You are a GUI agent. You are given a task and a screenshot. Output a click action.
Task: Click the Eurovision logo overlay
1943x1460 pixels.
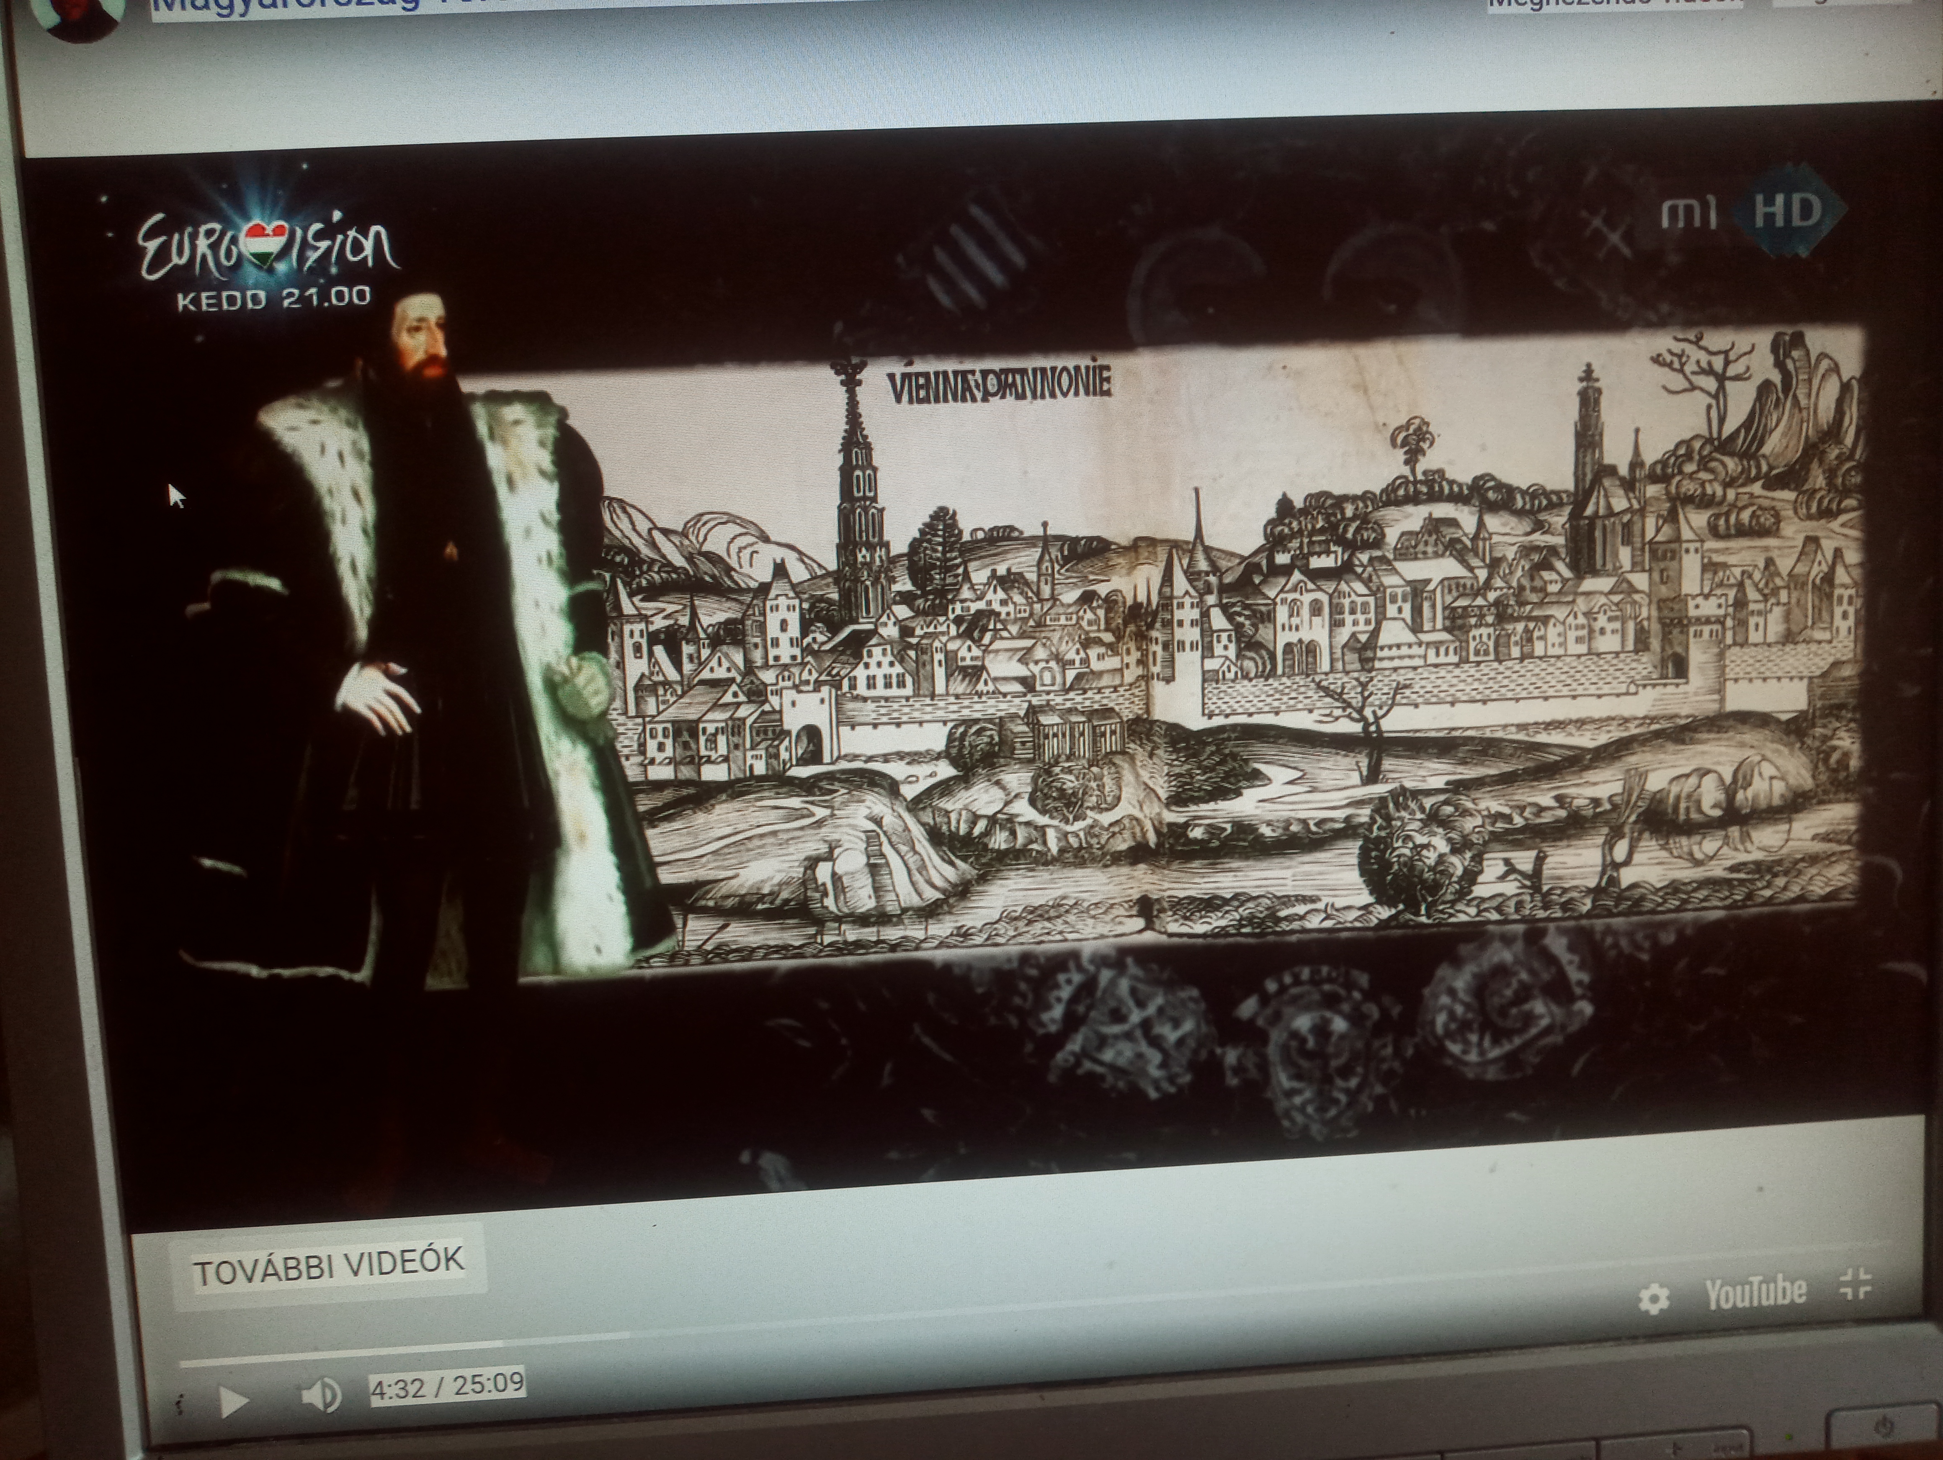point(268,246)
